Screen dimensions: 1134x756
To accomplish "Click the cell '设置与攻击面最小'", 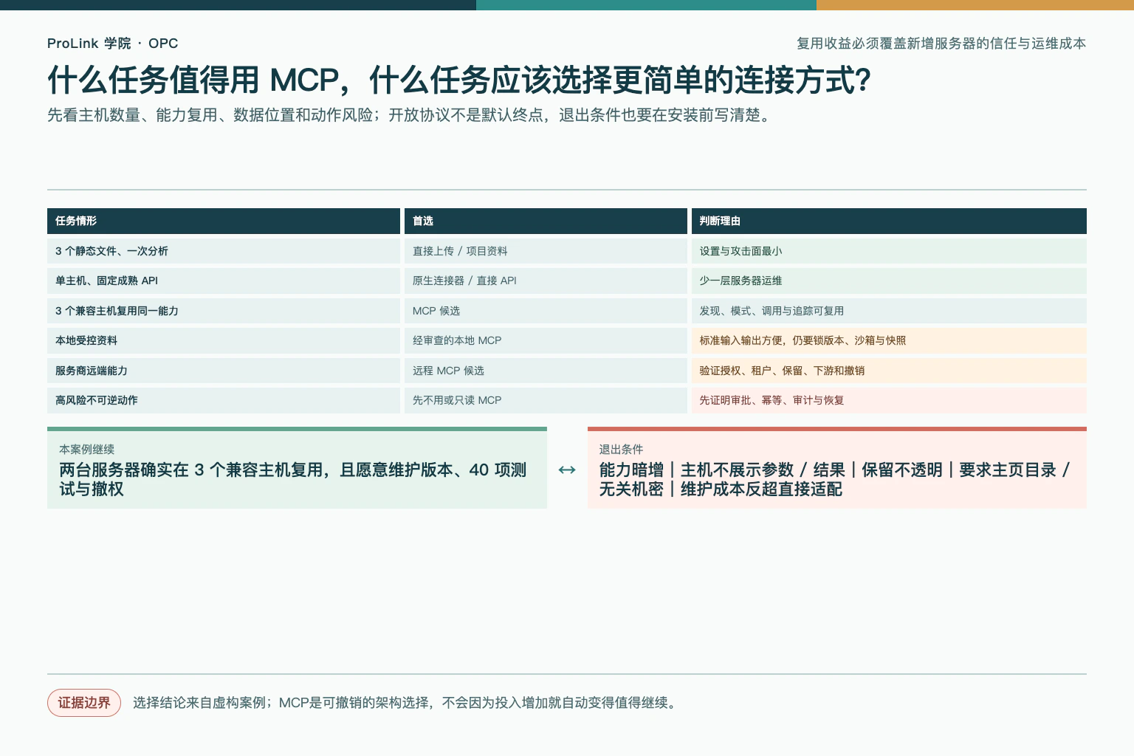I will click(889, 251).
